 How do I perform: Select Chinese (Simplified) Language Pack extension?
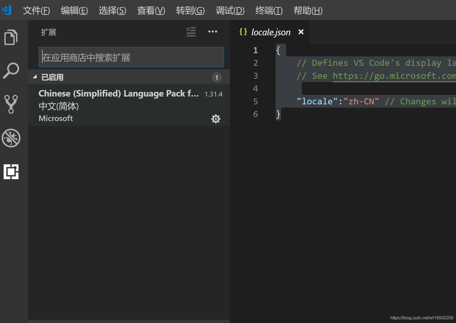click(129, 105)
